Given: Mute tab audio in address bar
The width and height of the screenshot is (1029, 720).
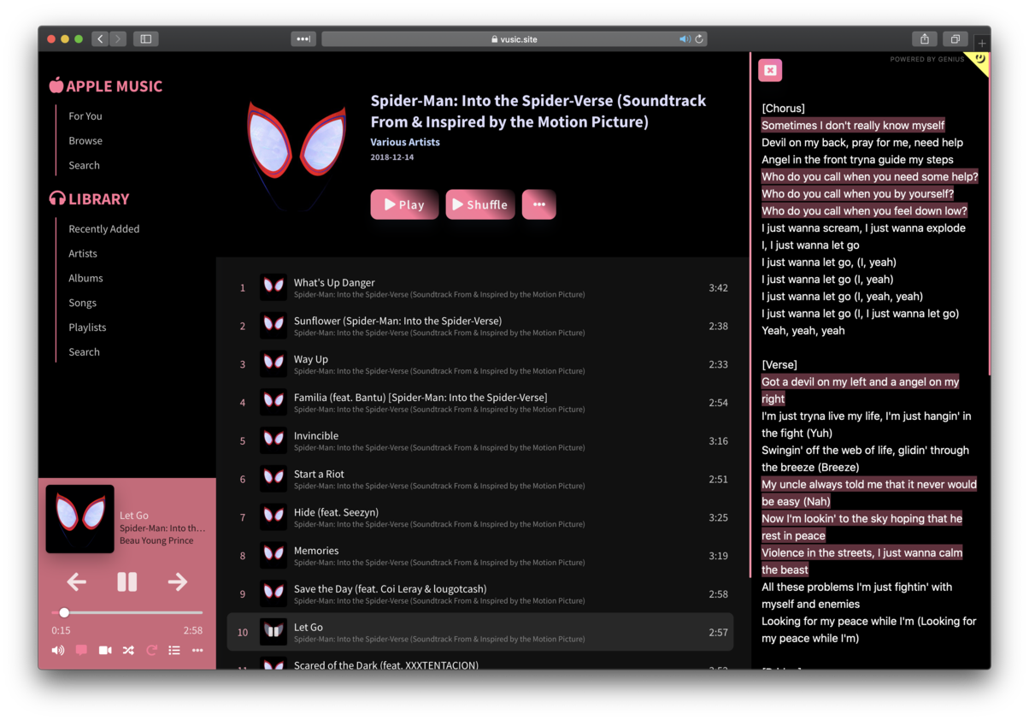Looking at the screenshot, I should pos(685,38).
